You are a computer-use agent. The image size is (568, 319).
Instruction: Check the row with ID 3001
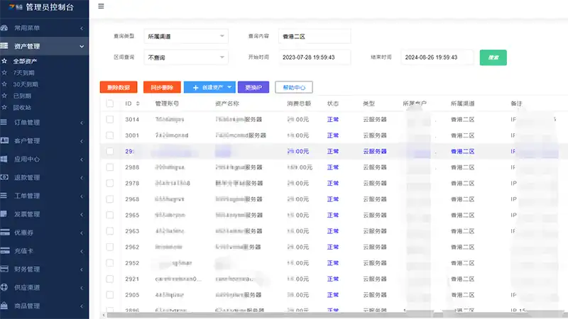(110, 135)
